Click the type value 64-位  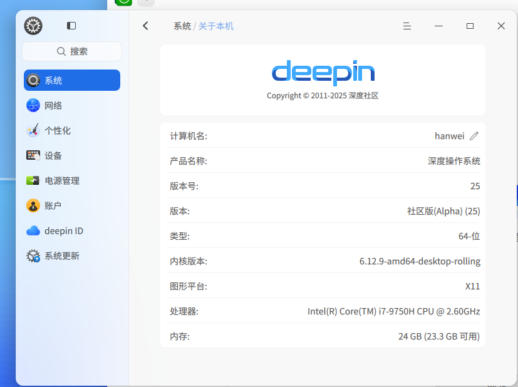[469, 236]
